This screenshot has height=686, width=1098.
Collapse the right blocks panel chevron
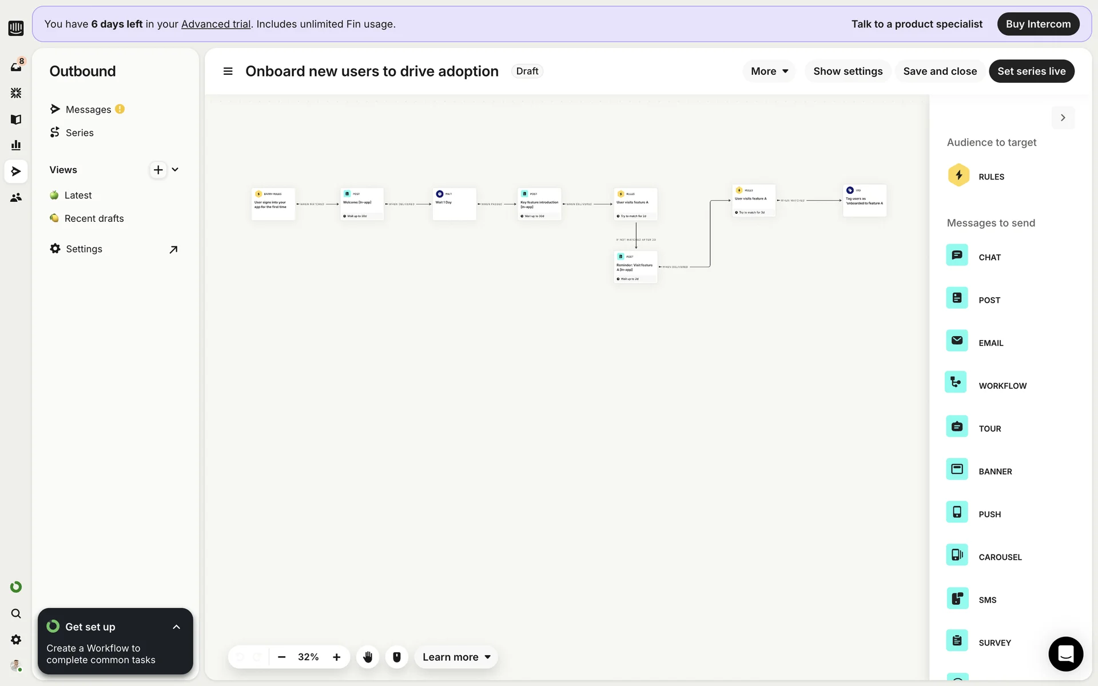pyautogui.click(x=1063, y=118)
